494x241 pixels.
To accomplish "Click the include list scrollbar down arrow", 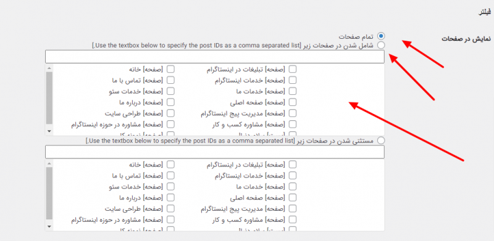I will click(49, 131).
